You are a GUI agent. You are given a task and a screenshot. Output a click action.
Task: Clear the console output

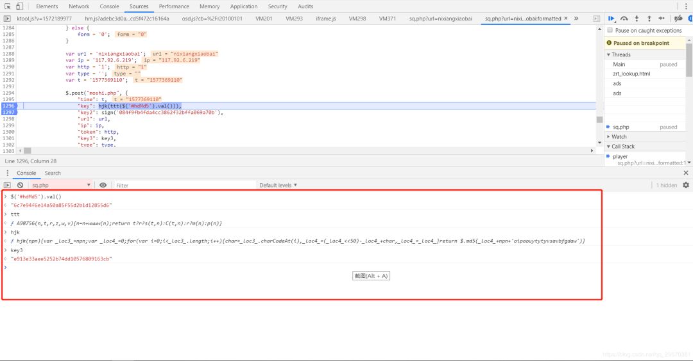point(20,185)
